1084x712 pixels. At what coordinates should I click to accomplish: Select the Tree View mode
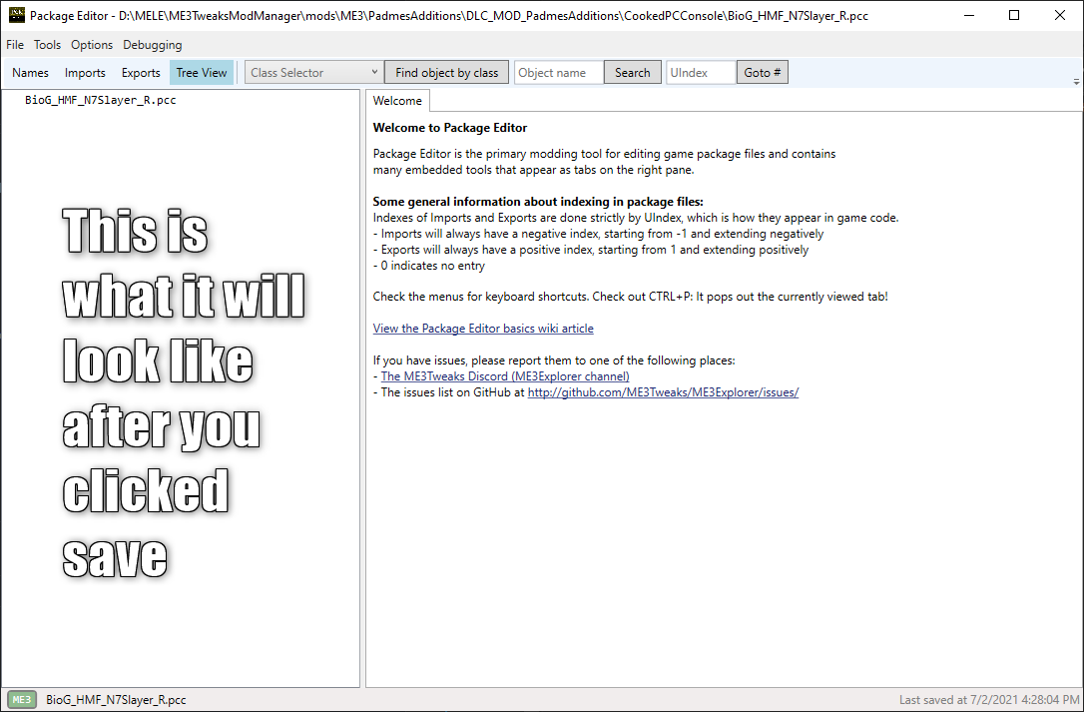[x=202, y=73]
